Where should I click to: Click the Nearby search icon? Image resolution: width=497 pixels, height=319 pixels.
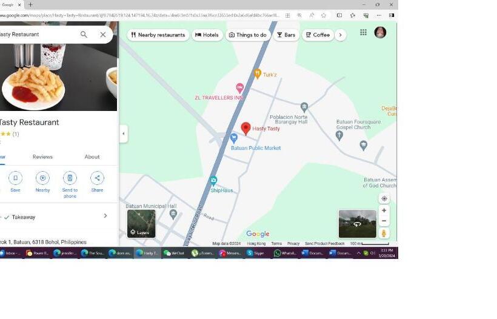pos(42,178)
